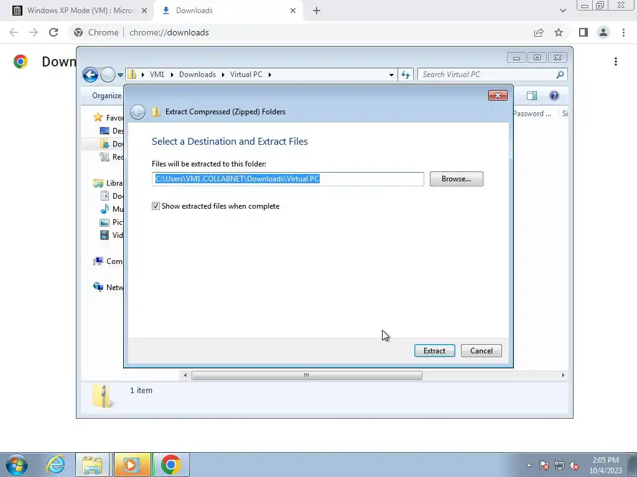This screenshot has height=477, width=637.
Task: Open Downloads page more actions menu
Action: pos(616,61)
